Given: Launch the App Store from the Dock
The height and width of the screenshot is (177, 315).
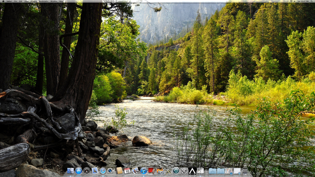Looking at the screenshot, I should tap(78, 171).
